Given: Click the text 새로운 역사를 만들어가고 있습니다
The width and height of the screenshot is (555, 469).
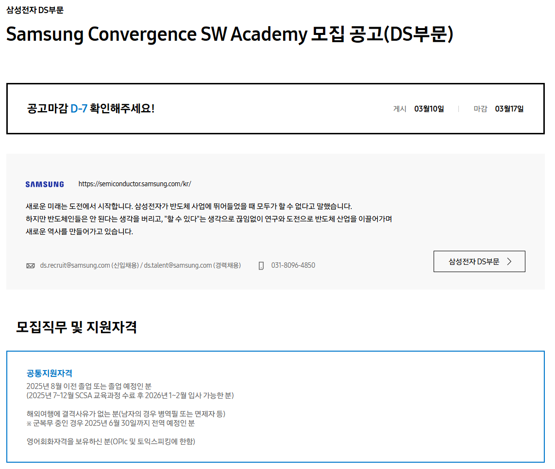Looking at the screenshot, I should point(79,232).
